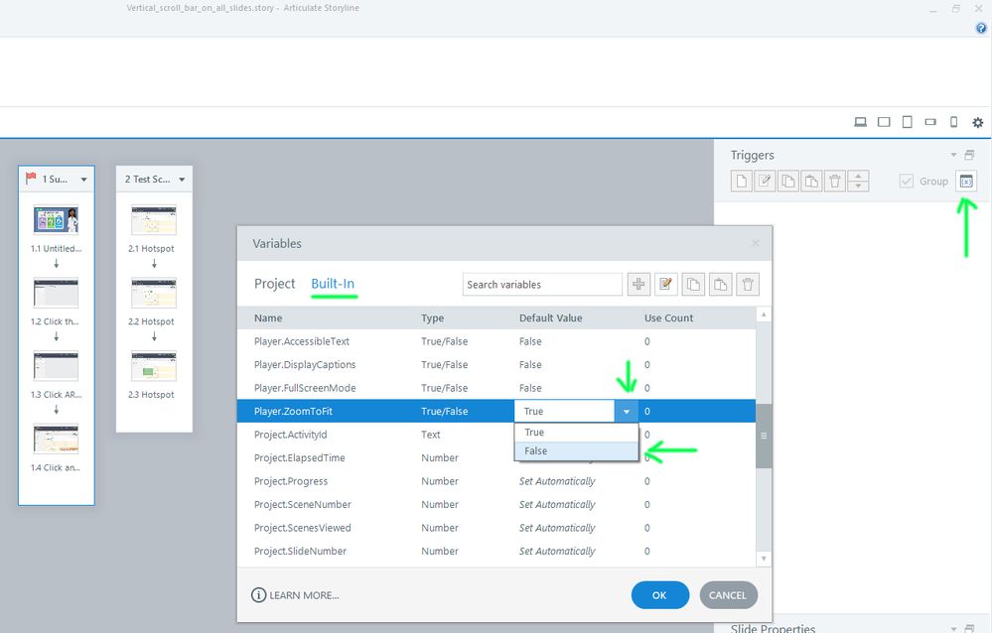Click the edit variable pencil icon
Image resolution: width=992 pixels, height=633 pixels.
pyautogui.click(x=665, y=285)
